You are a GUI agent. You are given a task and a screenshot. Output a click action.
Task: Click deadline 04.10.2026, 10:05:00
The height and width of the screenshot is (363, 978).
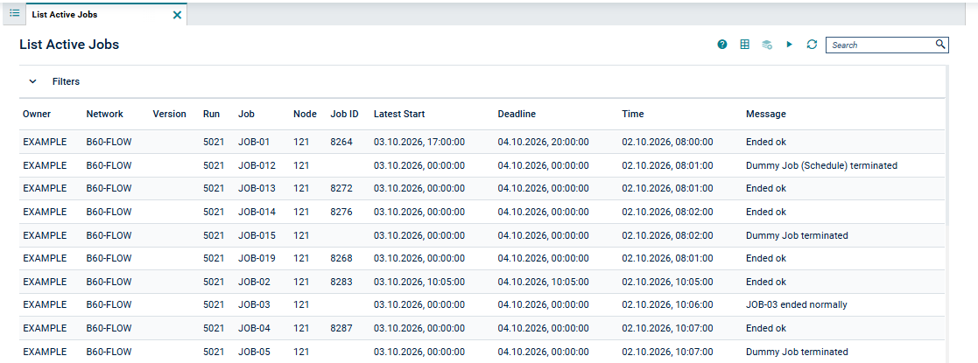click(x=543, y=282)
